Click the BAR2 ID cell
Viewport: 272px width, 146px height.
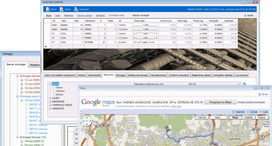click(x=56, y=29)
